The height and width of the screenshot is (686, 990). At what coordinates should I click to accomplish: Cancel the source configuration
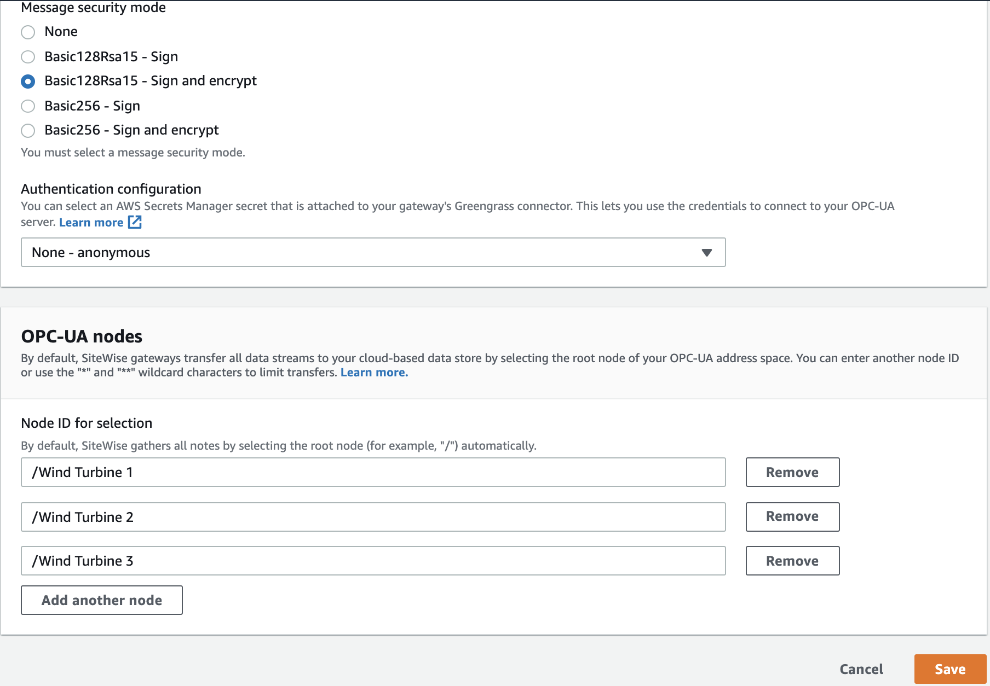(861, 669)
